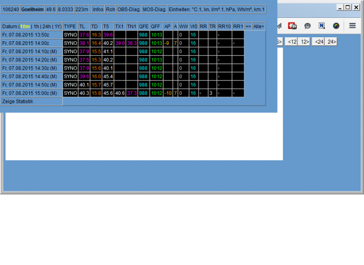Expand more columns with +> button
This screenshot has height=265, width=364.
coord(248,26)
